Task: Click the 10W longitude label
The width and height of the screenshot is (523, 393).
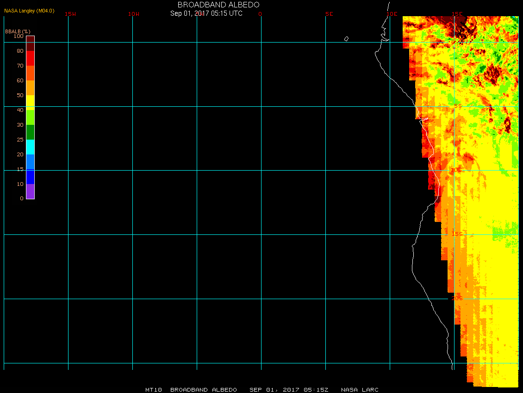Action: click(x=134, y=14)
